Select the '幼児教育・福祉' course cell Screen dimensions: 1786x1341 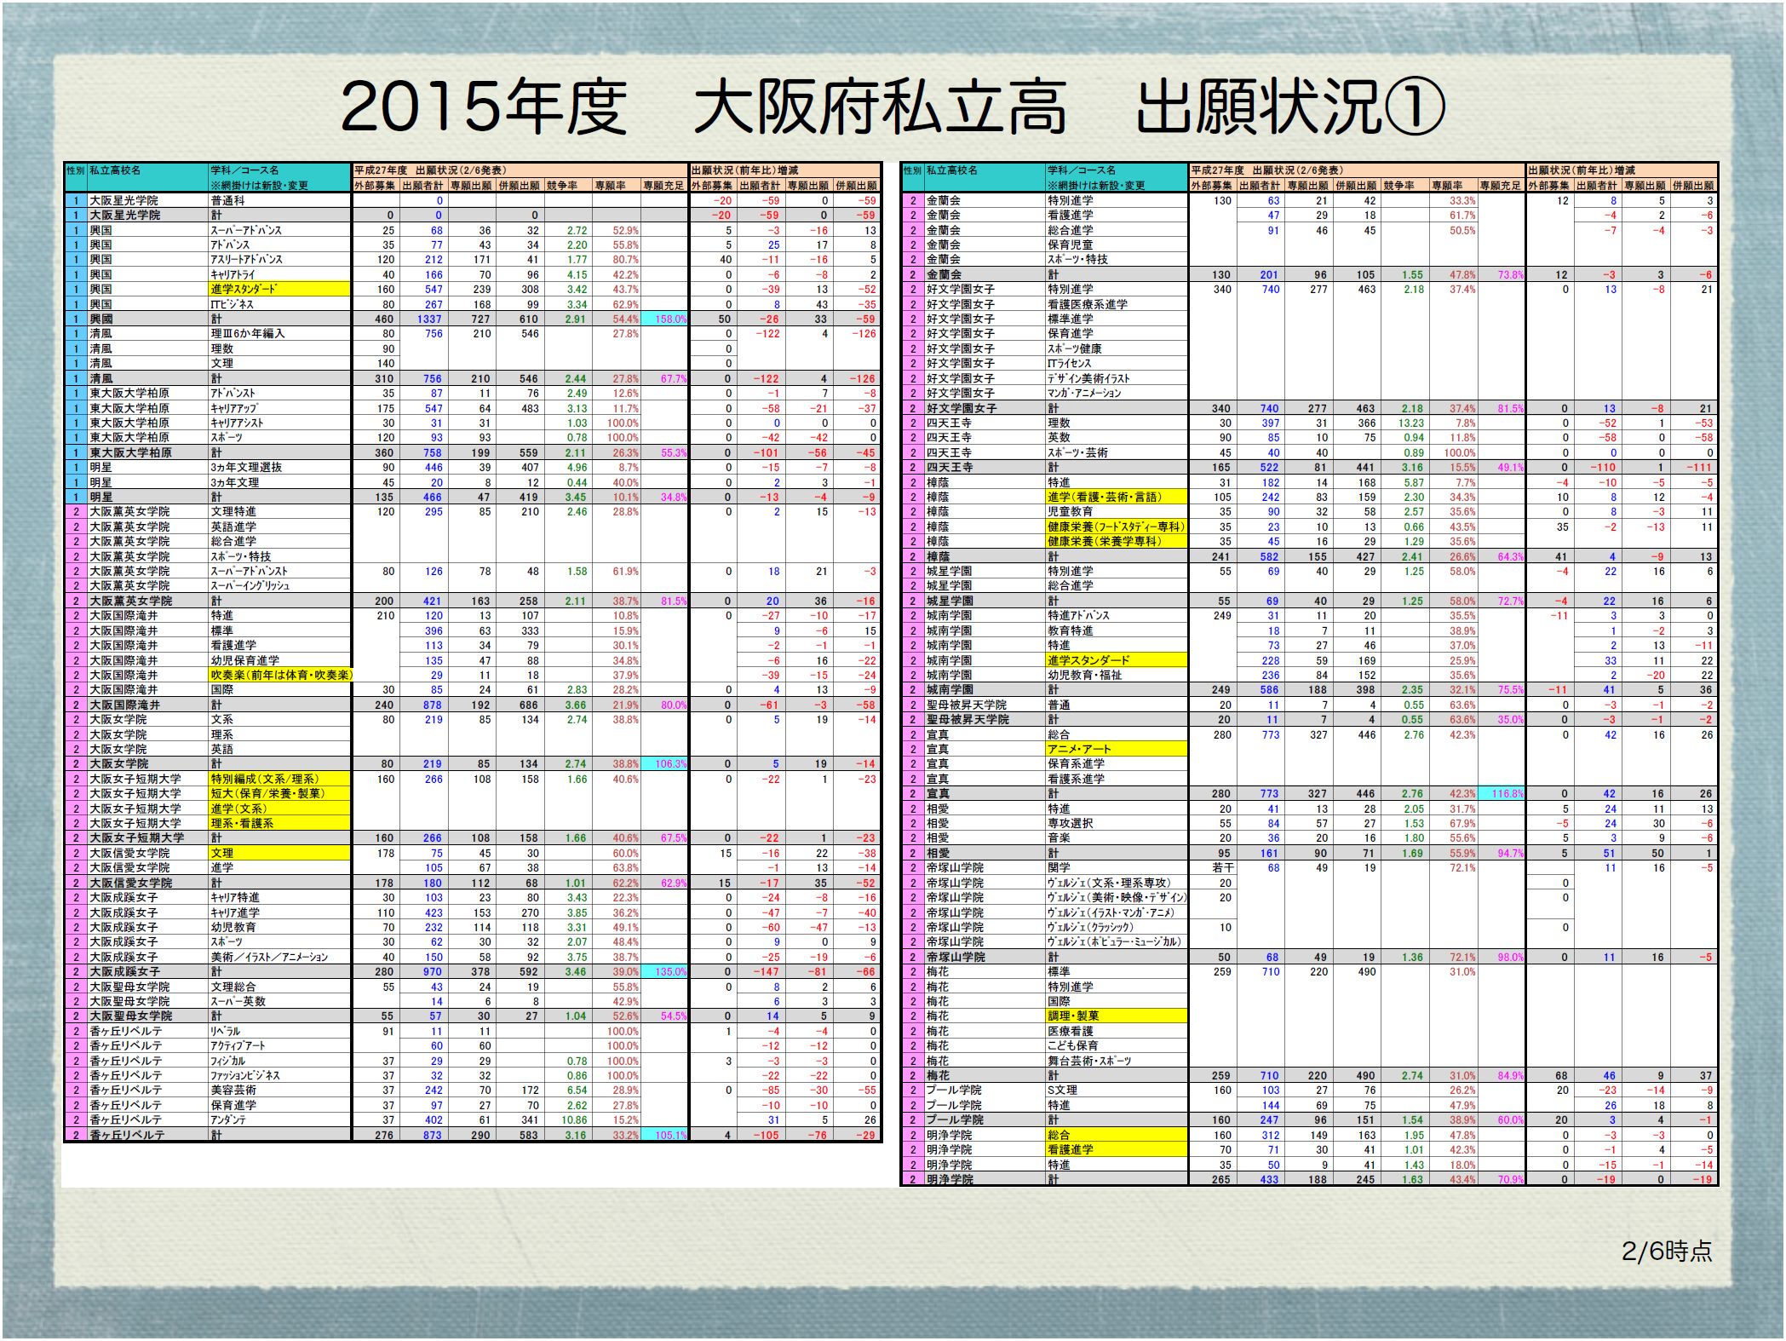coord(1117,675)
